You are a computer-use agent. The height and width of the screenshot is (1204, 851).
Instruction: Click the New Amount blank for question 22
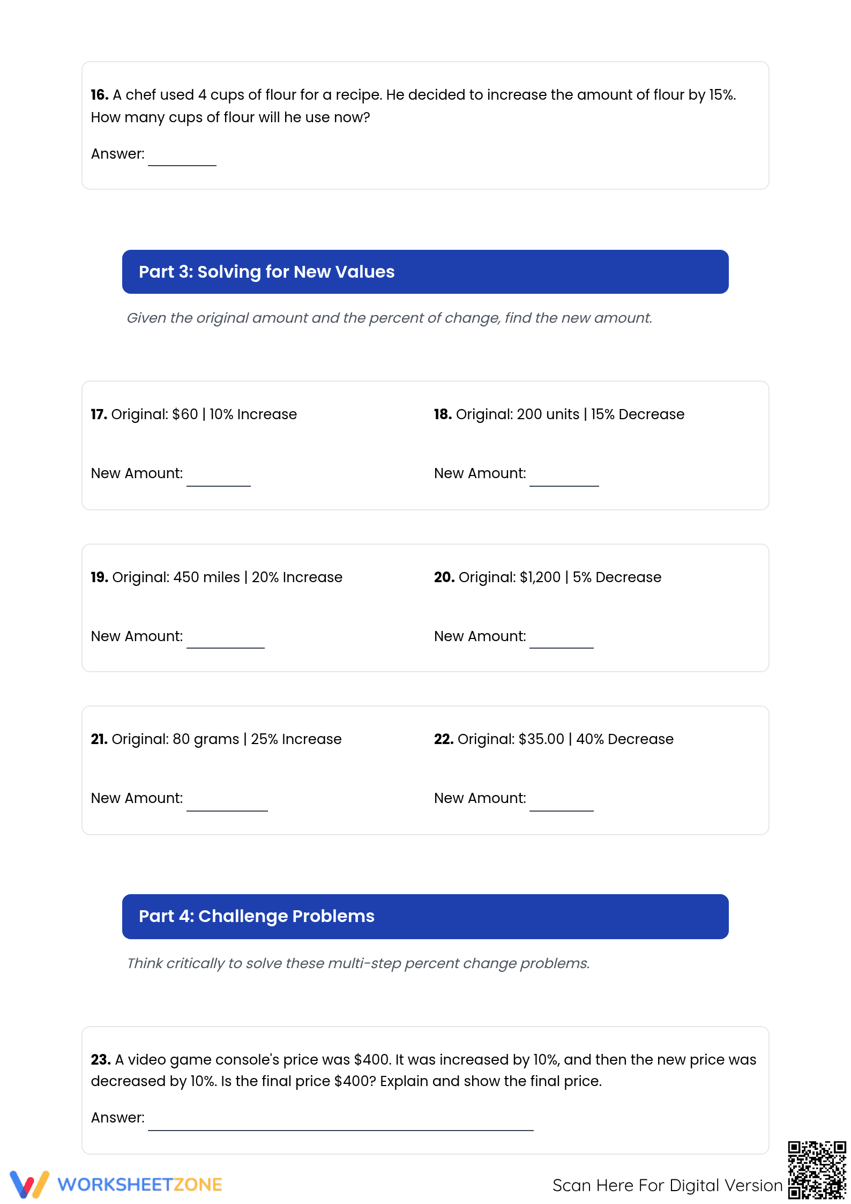tap(562, 804)
